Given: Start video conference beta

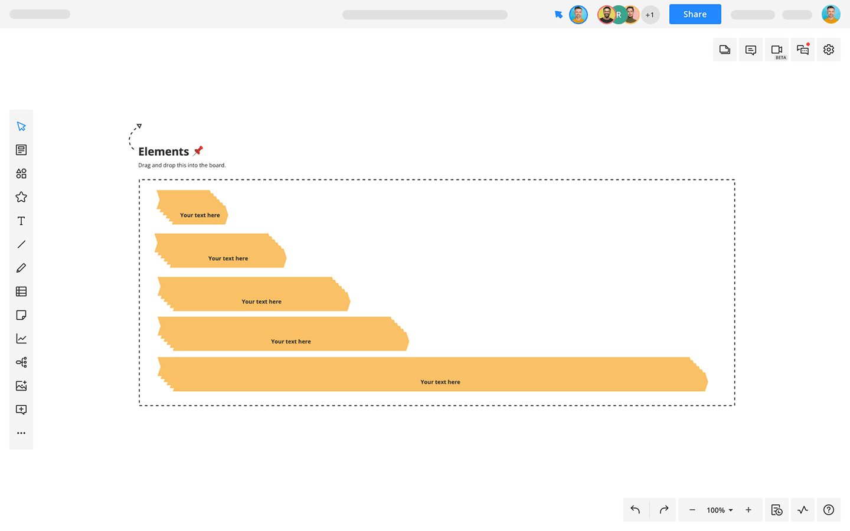Looking at the screenshot, I should click(x=777, y=50).
